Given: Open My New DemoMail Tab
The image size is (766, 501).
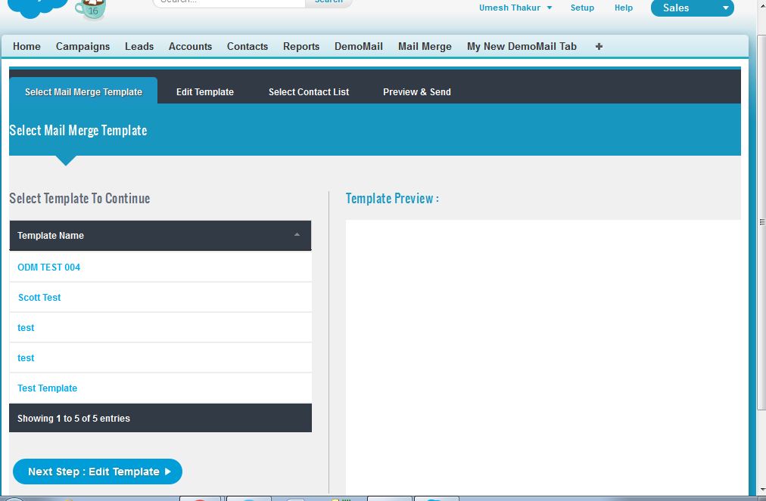Looking at the screenshot, I should point(522,46).
